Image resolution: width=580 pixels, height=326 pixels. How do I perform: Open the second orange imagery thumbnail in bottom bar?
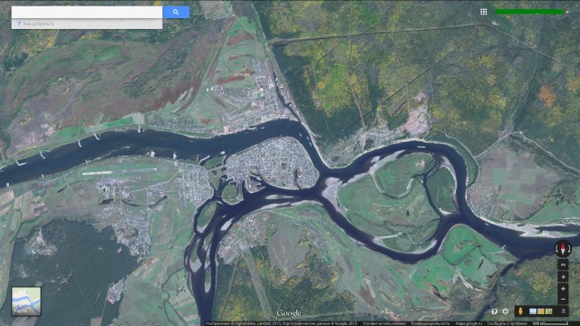(x=541, y=312)
